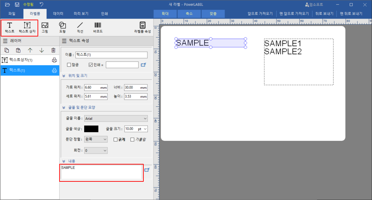The image size is (372, 200).
Task: Enable 굵게 (Bold) formatting checkbox
Action: (x=115, y=139)
